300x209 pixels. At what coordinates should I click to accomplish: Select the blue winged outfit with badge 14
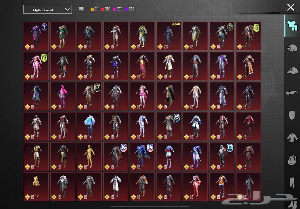tap(142, 156)
